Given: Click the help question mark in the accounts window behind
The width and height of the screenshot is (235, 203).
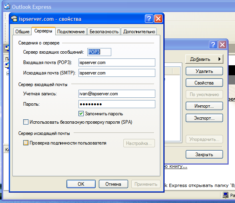Looking at the screenshot, I should tap(213, 45).
